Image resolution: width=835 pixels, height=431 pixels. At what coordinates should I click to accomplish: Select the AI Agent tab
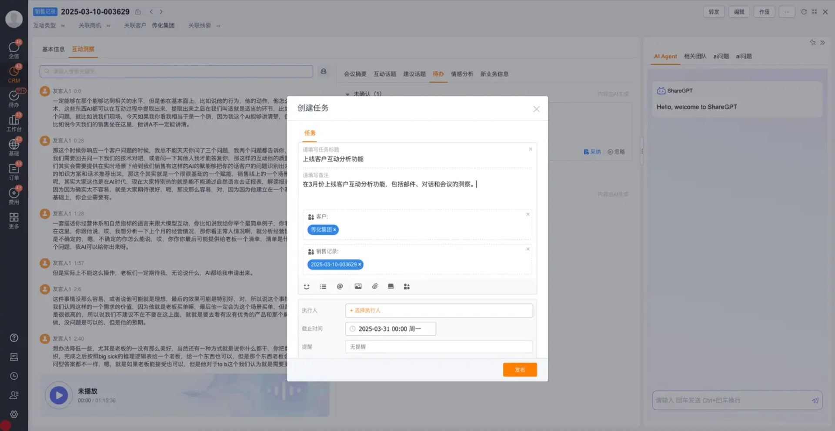pyautogui.click(x=665, y=56)
